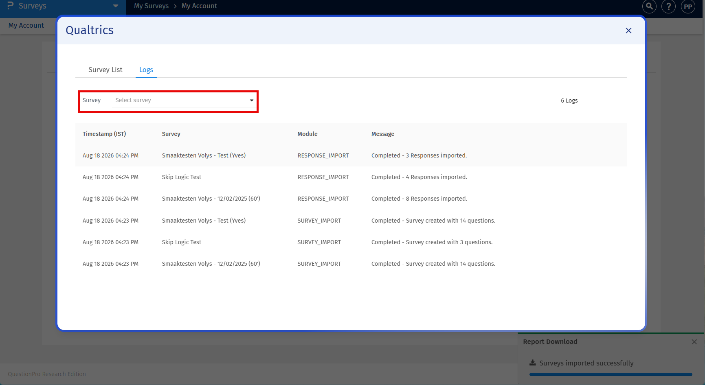
Task: Open the PP user profile avatar
Action: tap(688, 7)
